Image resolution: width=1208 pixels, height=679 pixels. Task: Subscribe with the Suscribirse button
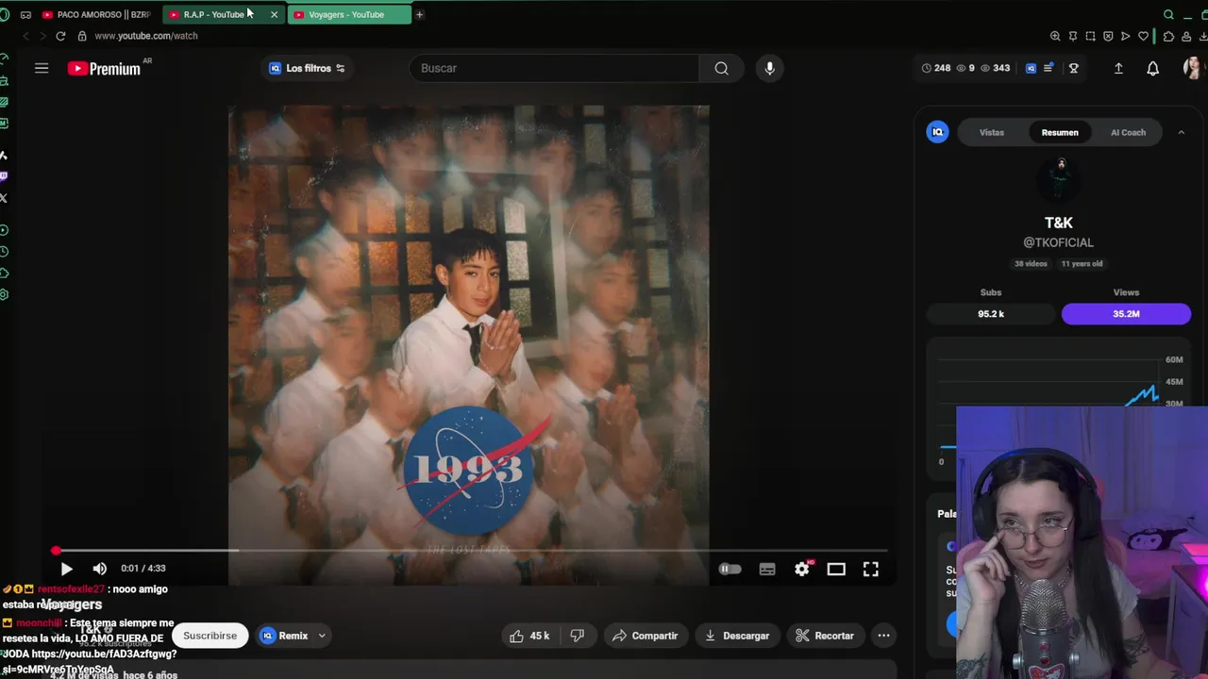(x=210, y=636)
